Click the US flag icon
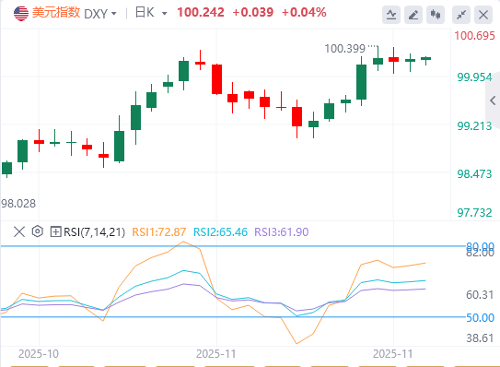The height and width of the screenshot is (367, 500). click(21, 13)
